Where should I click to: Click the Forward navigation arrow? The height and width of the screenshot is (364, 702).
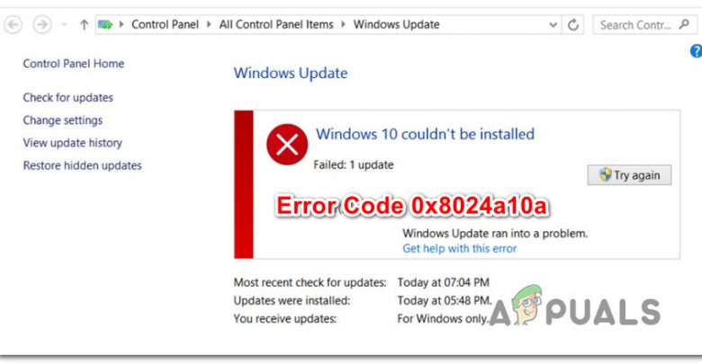(x=42, y=24)
